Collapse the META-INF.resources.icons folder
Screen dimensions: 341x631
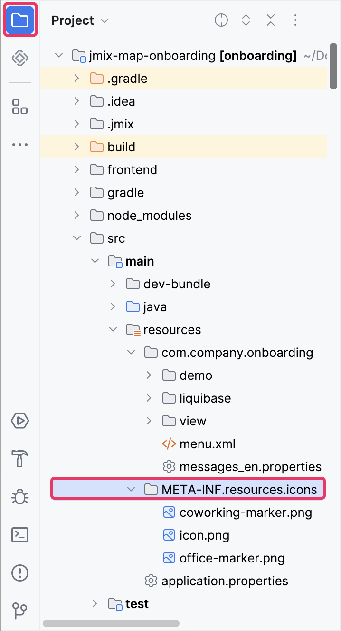click(x=131, y=489)
